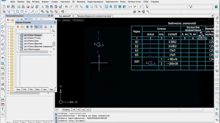This screenshot has height=123, width=220.
Task: Close the Лариса Егорова panel
Action: pos(55,22)
